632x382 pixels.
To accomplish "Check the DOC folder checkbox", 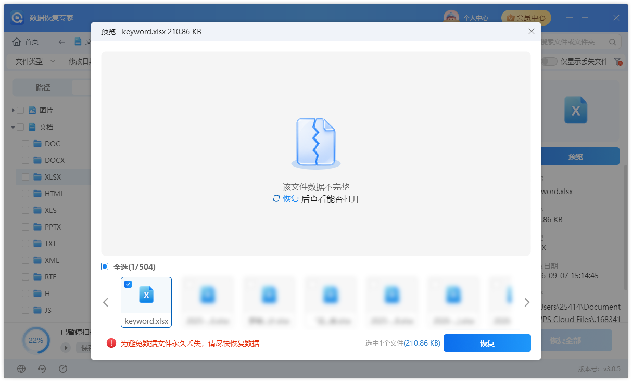I will [x=26, y=144].
